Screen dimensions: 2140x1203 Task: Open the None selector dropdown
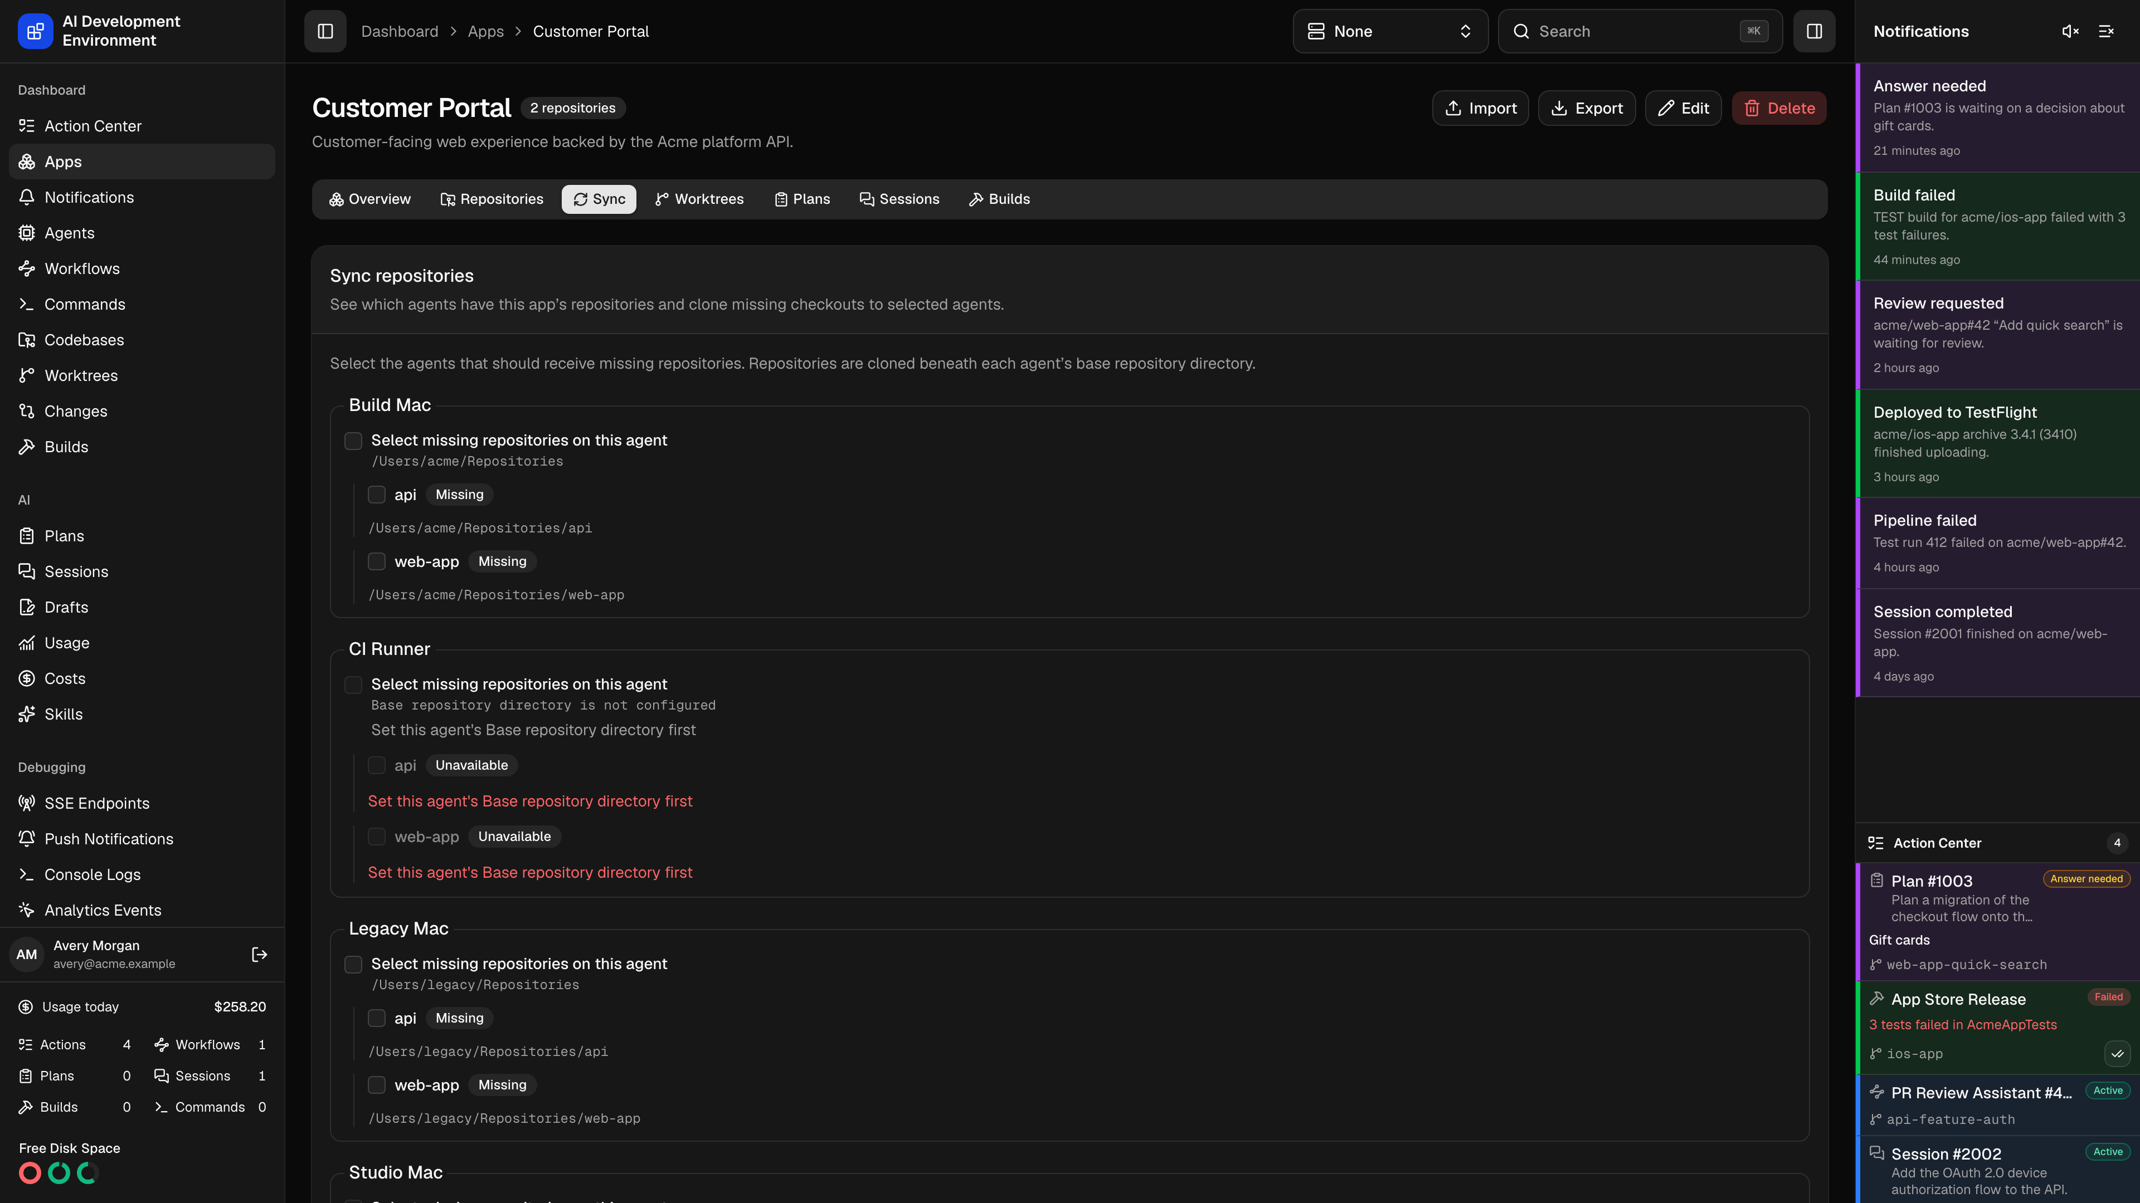pyautogui.click(x=1390, y=32)
